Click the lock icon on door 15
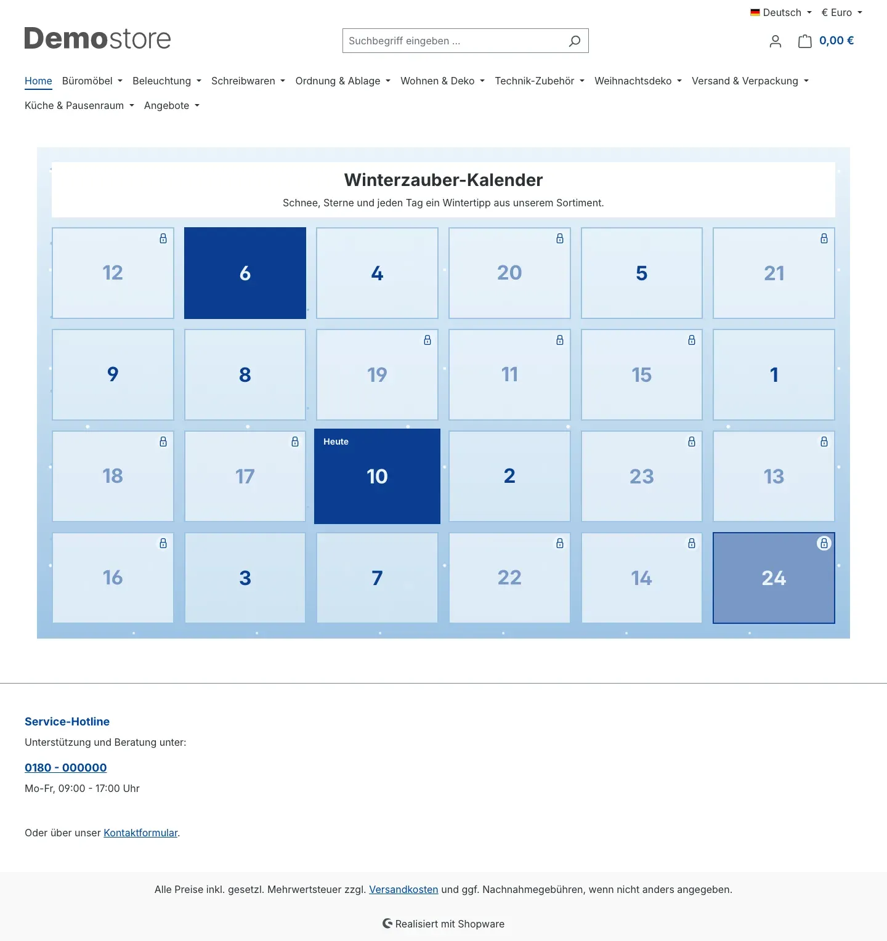The height and width of the screenshot is (941, 887). click(692, 340)
